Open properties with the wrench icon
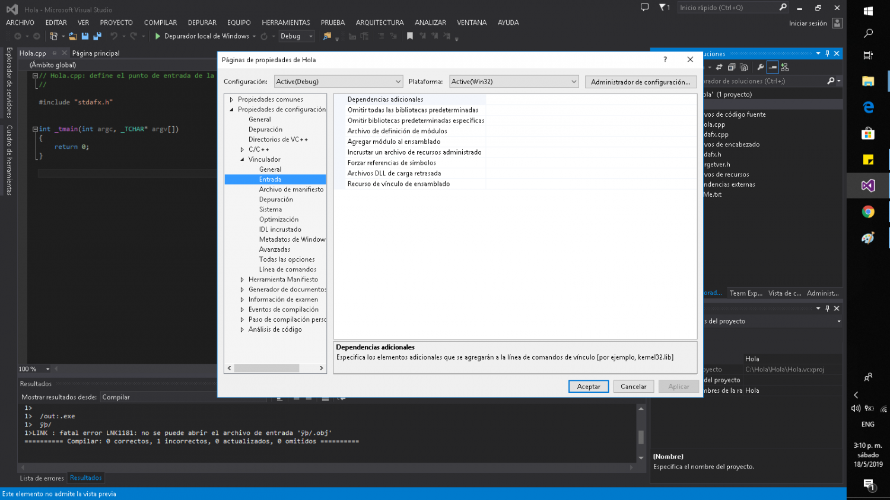 coord(761,68)
